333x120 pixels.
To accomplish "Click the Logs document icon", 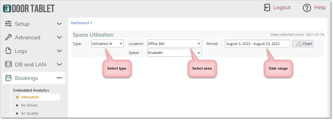I will click(8, 51).
